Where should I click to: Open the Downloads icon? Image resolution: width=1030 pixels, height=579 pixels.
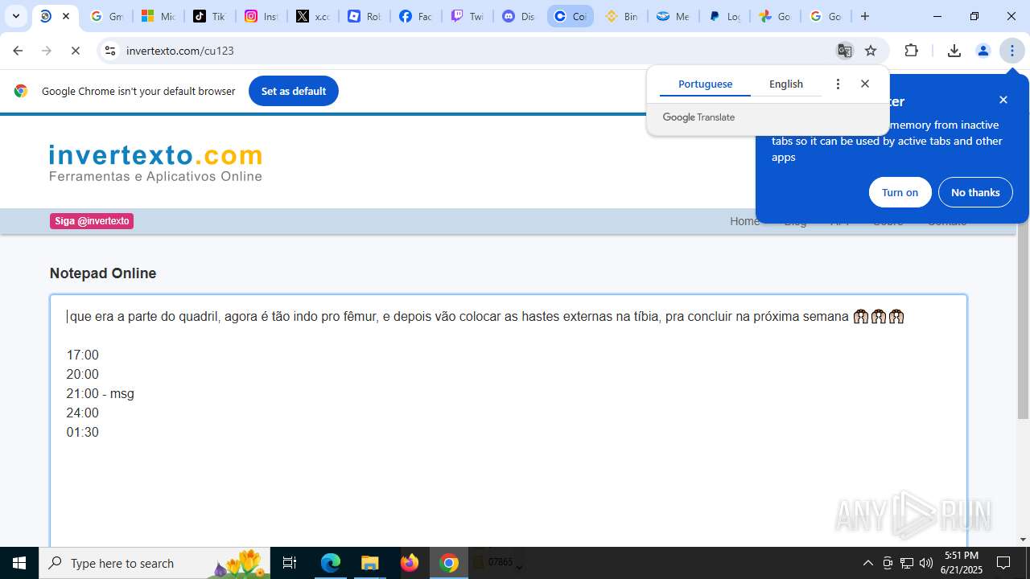click(954, 51)
